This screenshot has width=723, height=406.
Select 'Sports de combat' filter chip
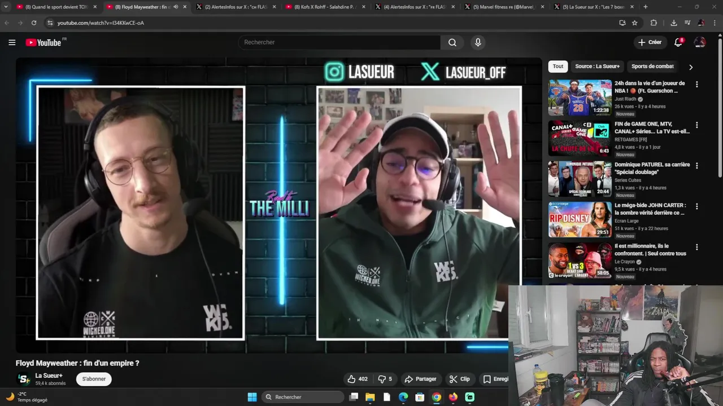[652, 67]
